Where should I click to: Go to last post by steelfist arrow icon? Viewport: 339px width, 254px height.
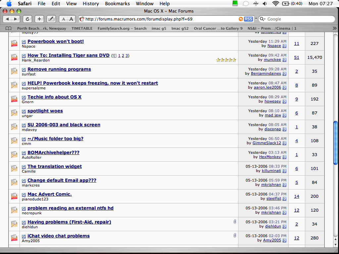[284, 198]
